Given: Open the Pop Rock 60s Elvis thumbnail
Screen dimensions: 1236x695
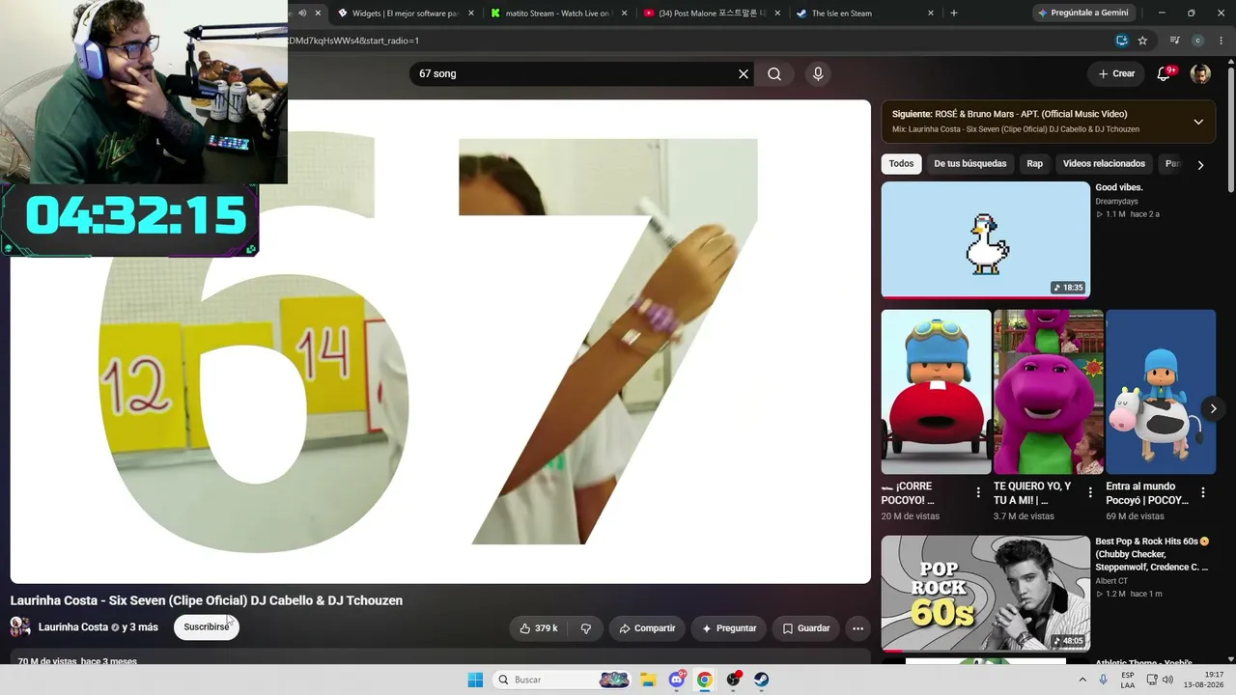Looking at the screenshot, I should click(x=985, y=594).
